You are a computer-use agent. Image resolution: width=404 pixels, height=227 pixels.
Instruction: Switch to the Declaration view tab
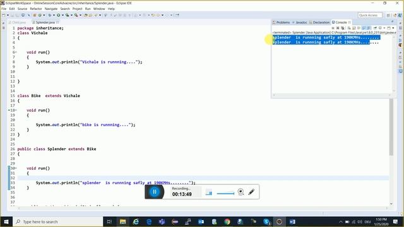point(319,23)
